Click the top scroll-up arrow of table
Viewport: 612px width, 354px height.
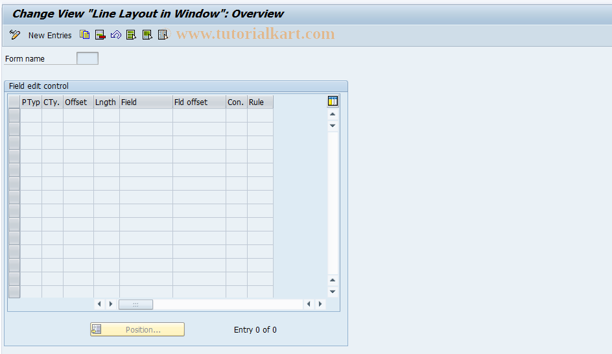click(x=333, y=114)
